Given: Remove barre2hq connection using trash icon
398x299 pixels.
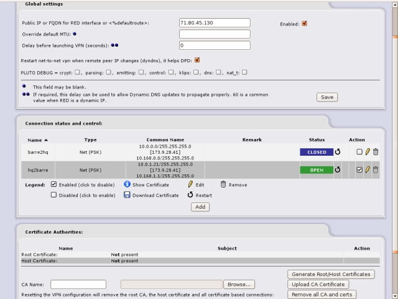Looking at the screenshot, I should coord(375,151).
